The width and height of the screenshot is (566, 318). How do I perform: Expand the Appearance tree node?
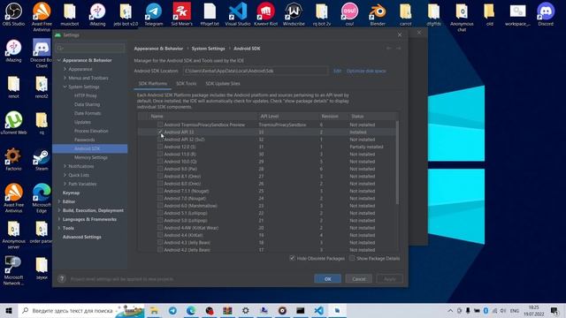[x=65, y=69]
